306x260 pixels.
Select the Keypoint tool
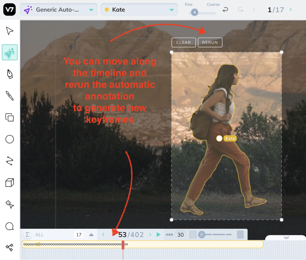9,204
